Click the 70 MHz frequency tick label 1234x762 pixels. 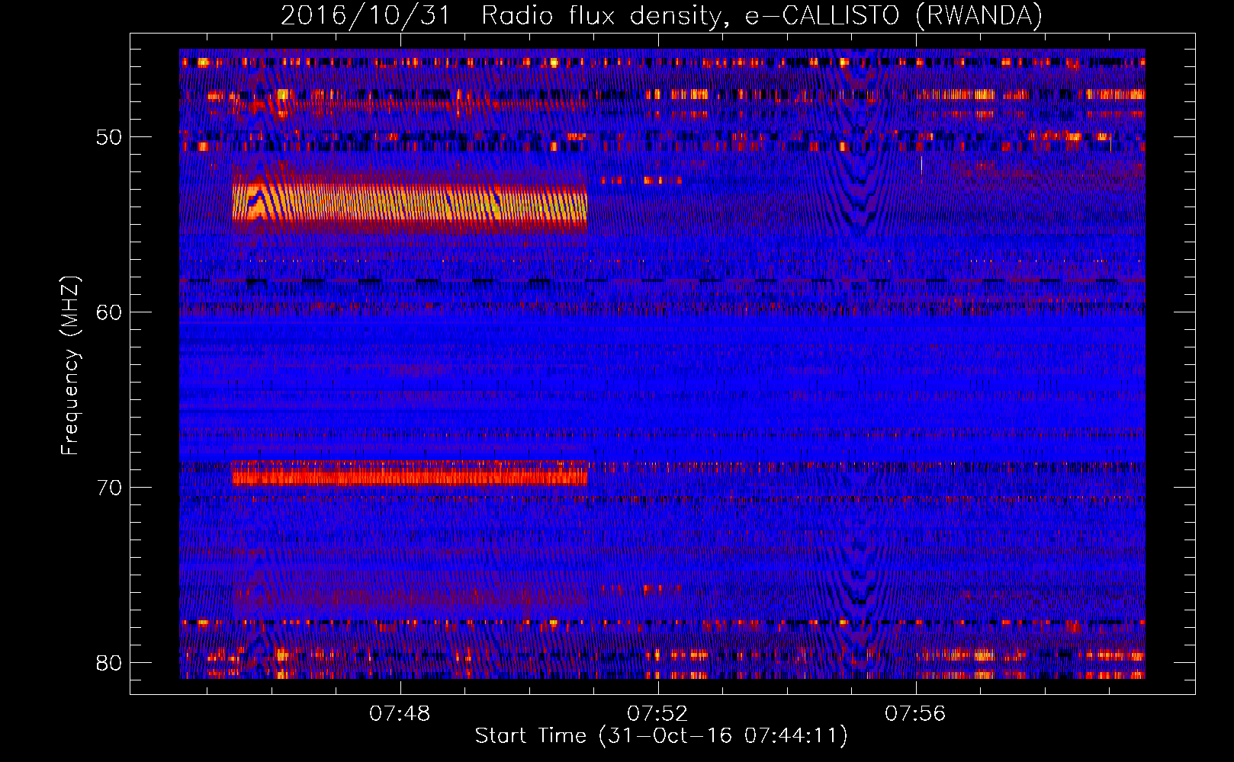click(x=109, y=488)
